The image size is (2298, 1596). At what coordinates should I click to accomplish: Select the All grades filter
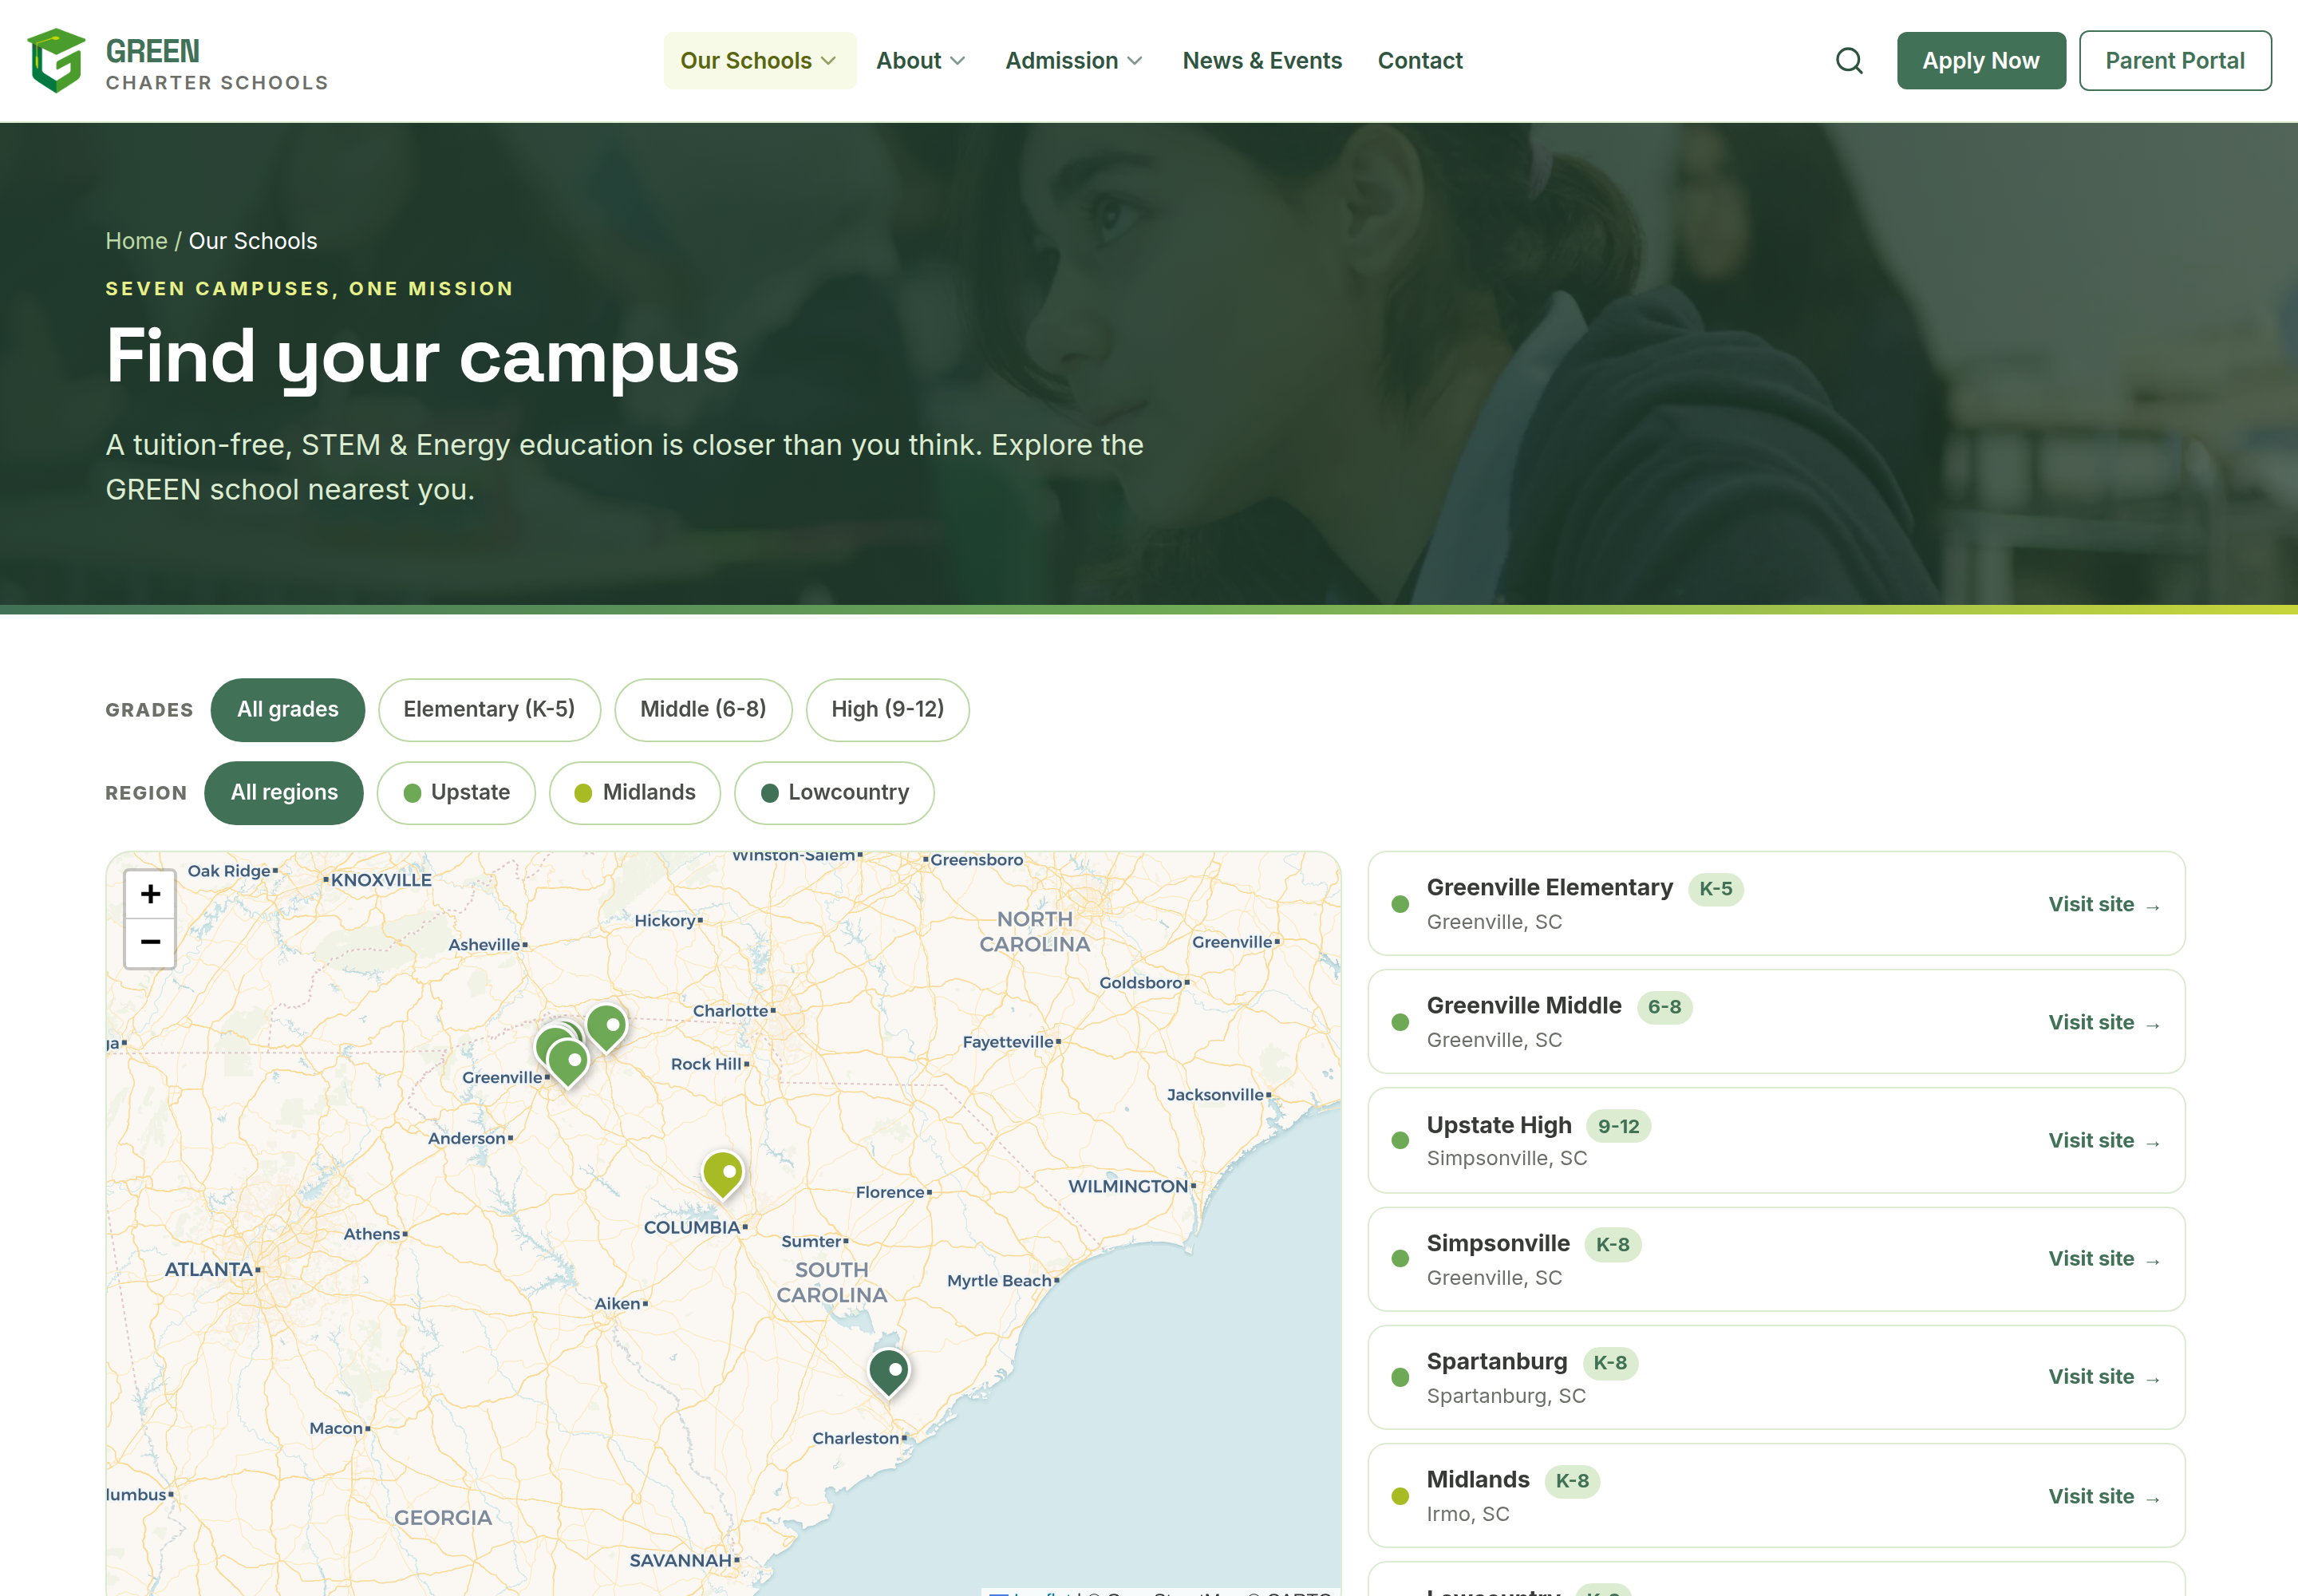(287, 710)
